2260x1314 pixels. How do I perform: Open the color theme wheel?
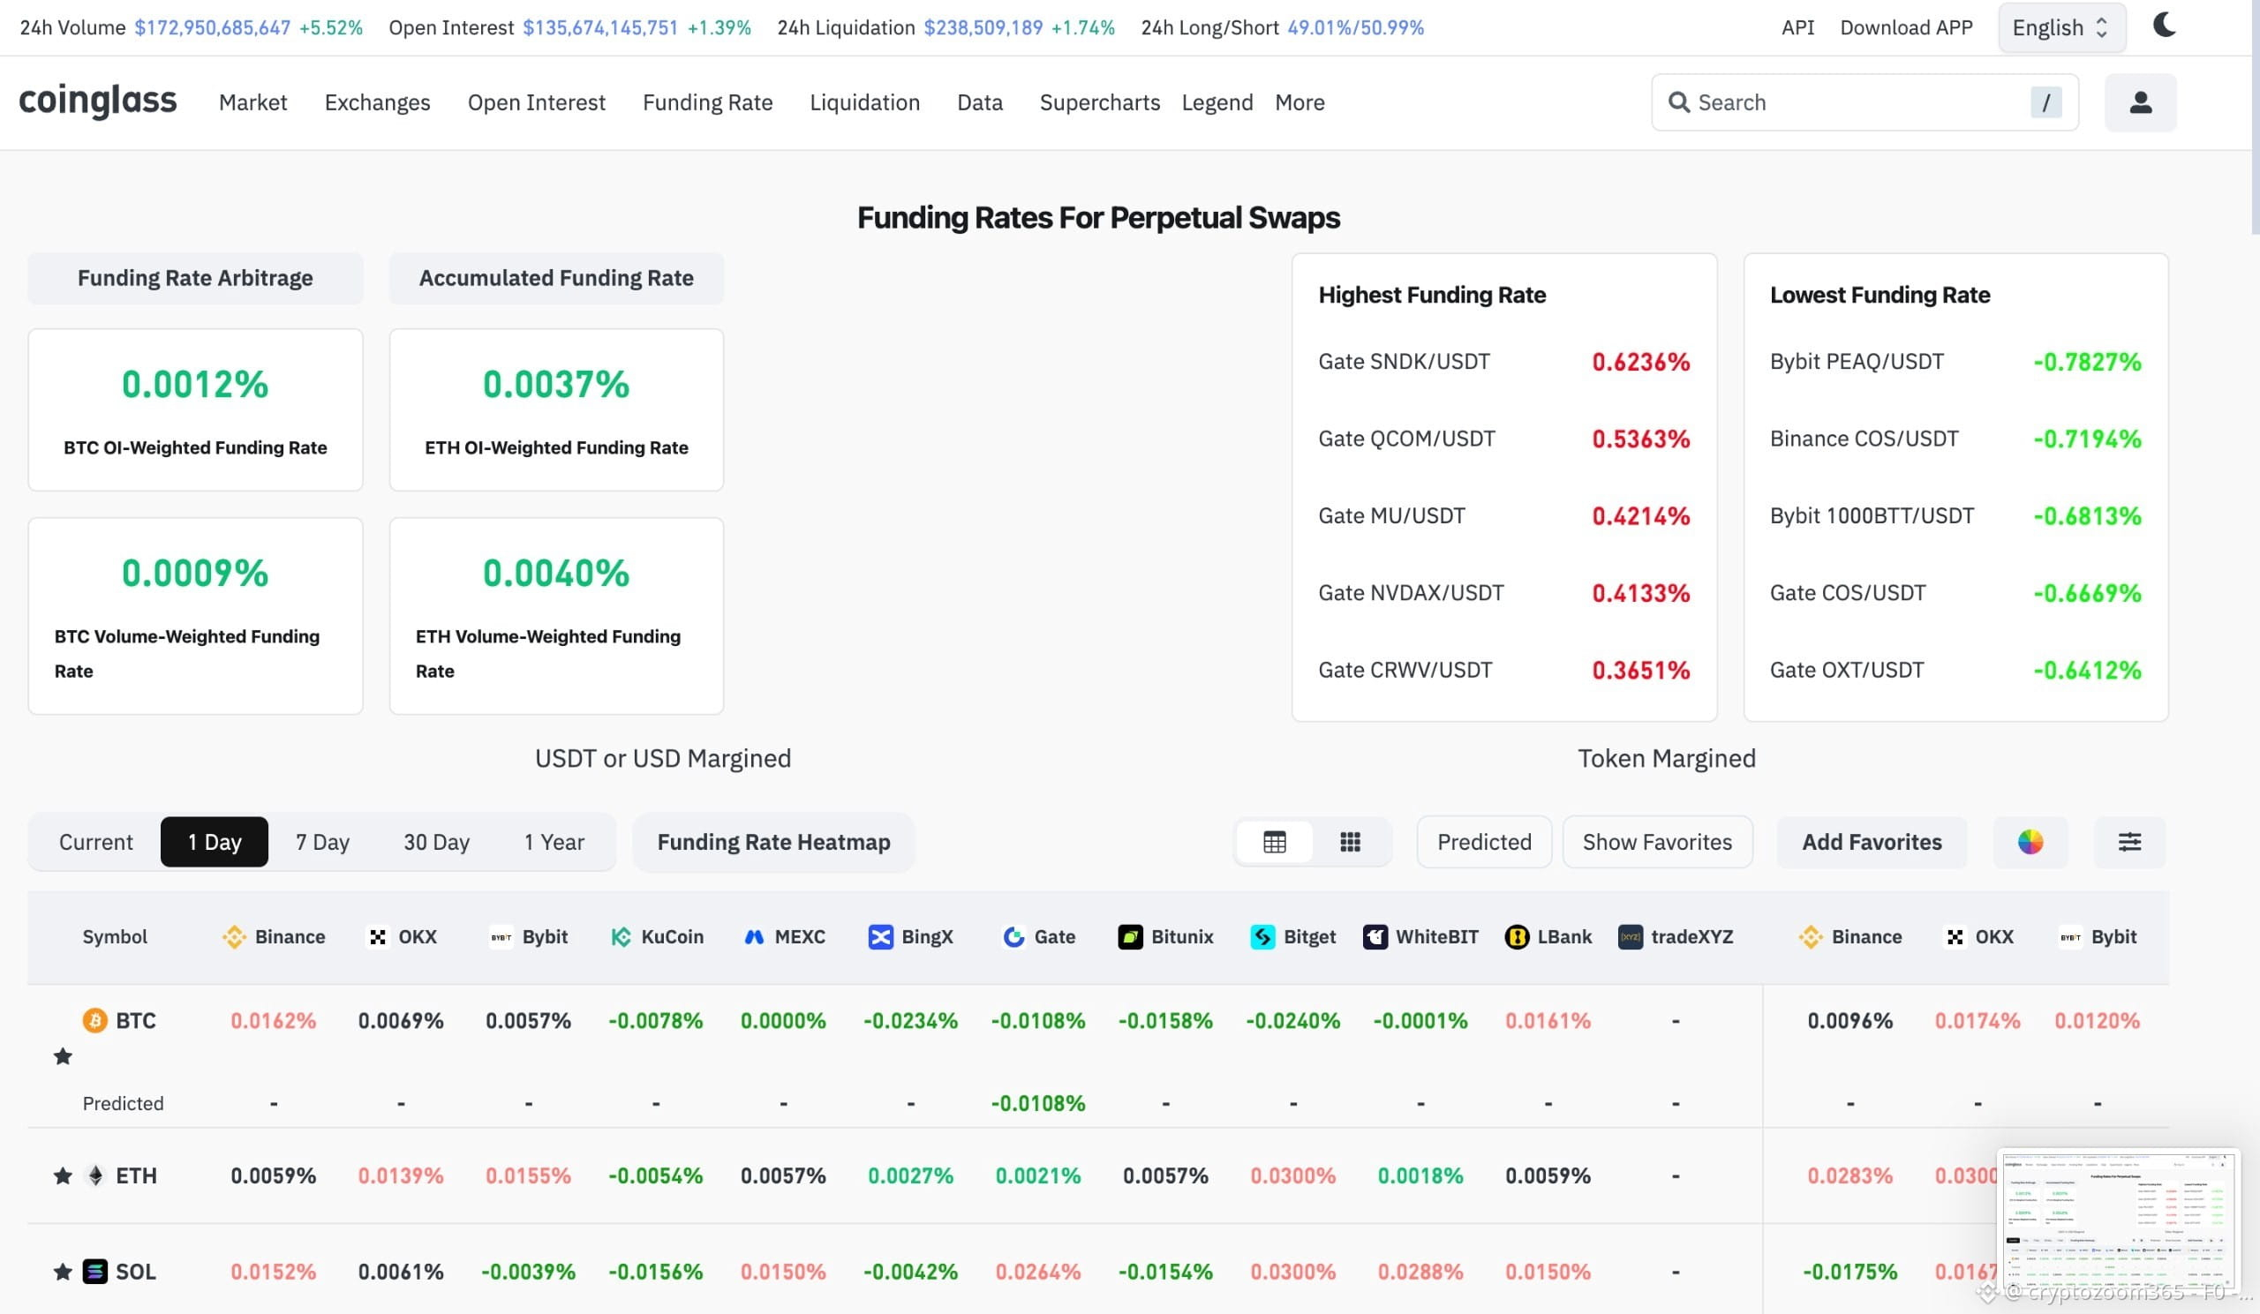click(x=2030, y=842)
